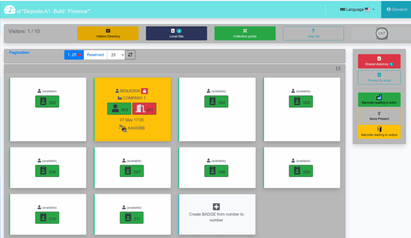This screenshot has height=238, width=411.
Task: Open the Language dropdown
Action: point(357,9)
